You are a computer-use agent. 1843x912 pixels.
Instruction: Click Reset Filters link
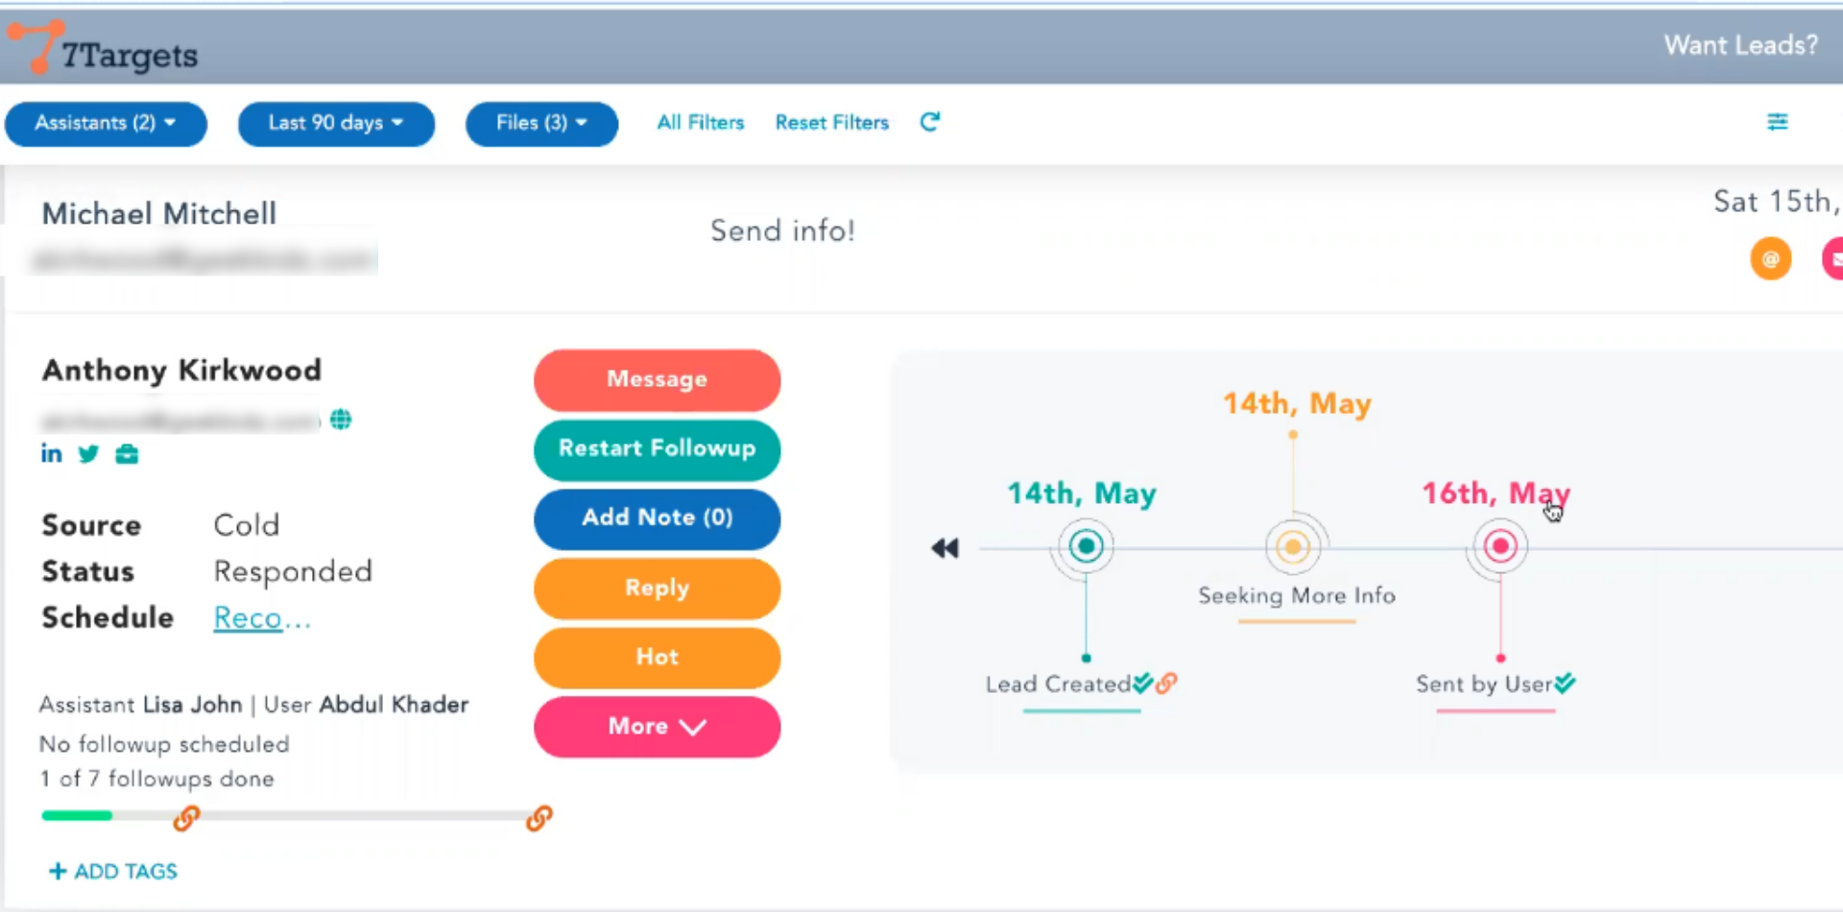(x=831, y=123)
